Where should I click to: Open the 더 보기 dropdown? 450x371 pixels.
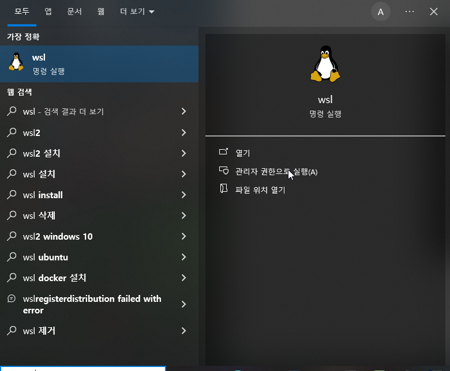(x=137, y=12)
